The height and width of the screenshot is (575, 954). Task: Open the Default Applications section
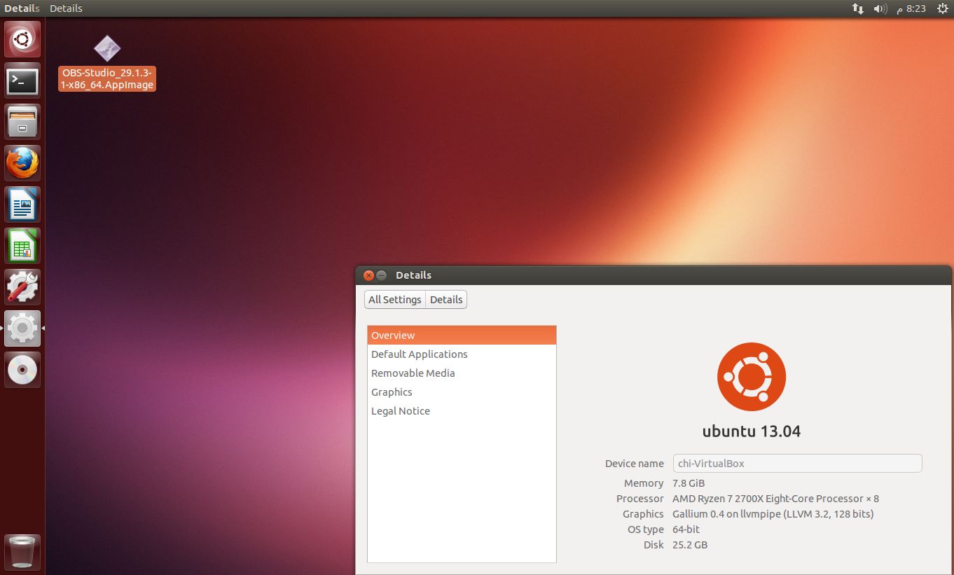pos(462,354)
